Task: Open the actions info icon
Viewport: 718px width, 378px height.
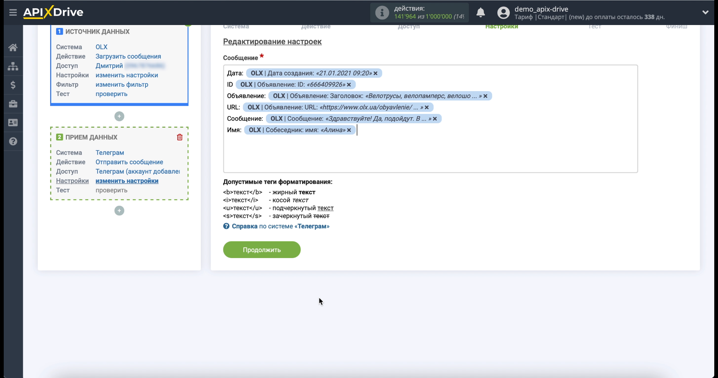Action: pyautogui.click(x=382, y=13)
